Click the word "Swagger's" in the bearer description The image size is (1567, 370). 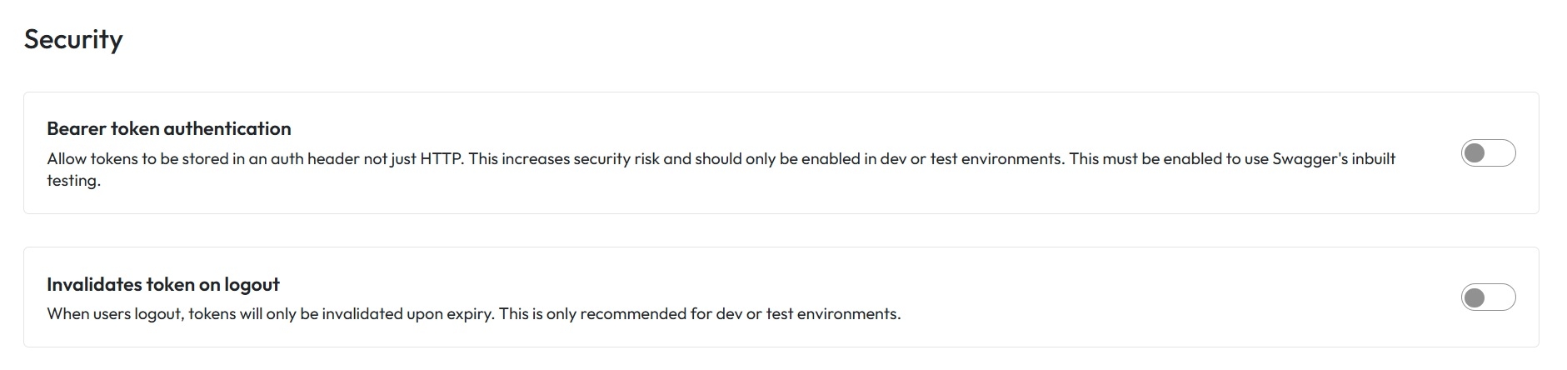pos(1310,158)
